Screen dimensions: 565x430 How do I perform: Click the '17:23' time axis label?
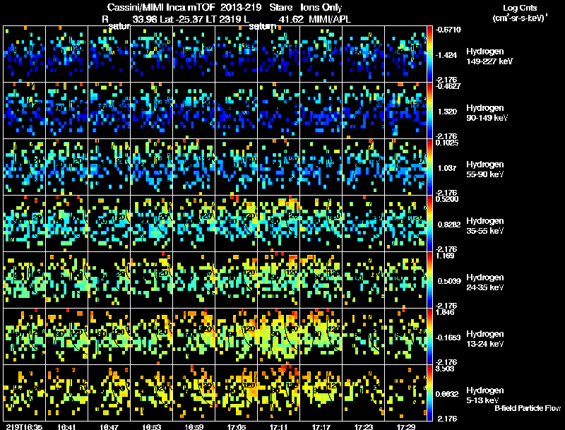tap(363, 427)
